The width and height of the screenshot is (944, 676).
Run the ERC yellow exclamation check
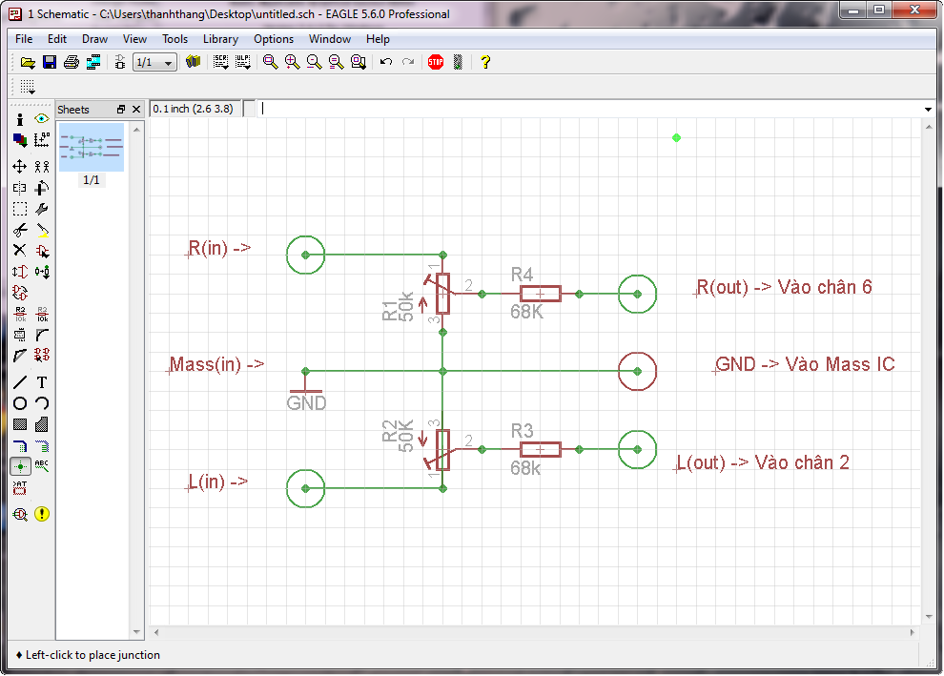point(42,514)
